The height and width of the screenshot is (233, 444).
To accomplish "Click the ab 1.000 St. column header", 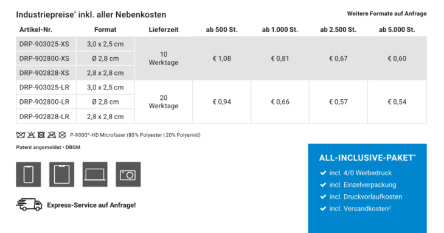I will point(280,29).
